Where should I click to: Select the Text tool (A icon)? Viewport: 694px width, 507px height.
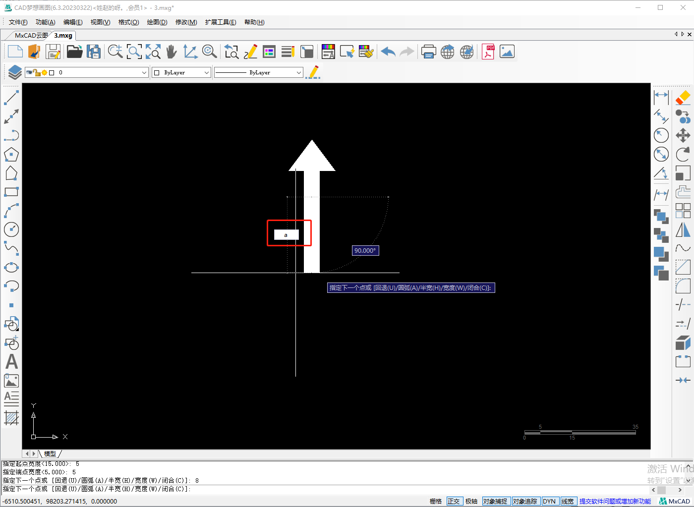[x=11, y=362]
